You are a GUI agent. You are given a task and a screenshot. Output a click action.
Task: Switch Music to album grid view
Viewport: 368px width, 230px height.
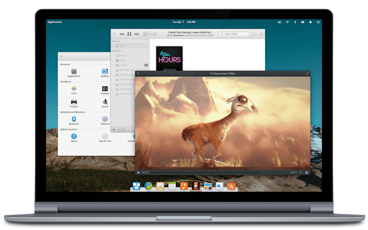(x=145, y=34)
